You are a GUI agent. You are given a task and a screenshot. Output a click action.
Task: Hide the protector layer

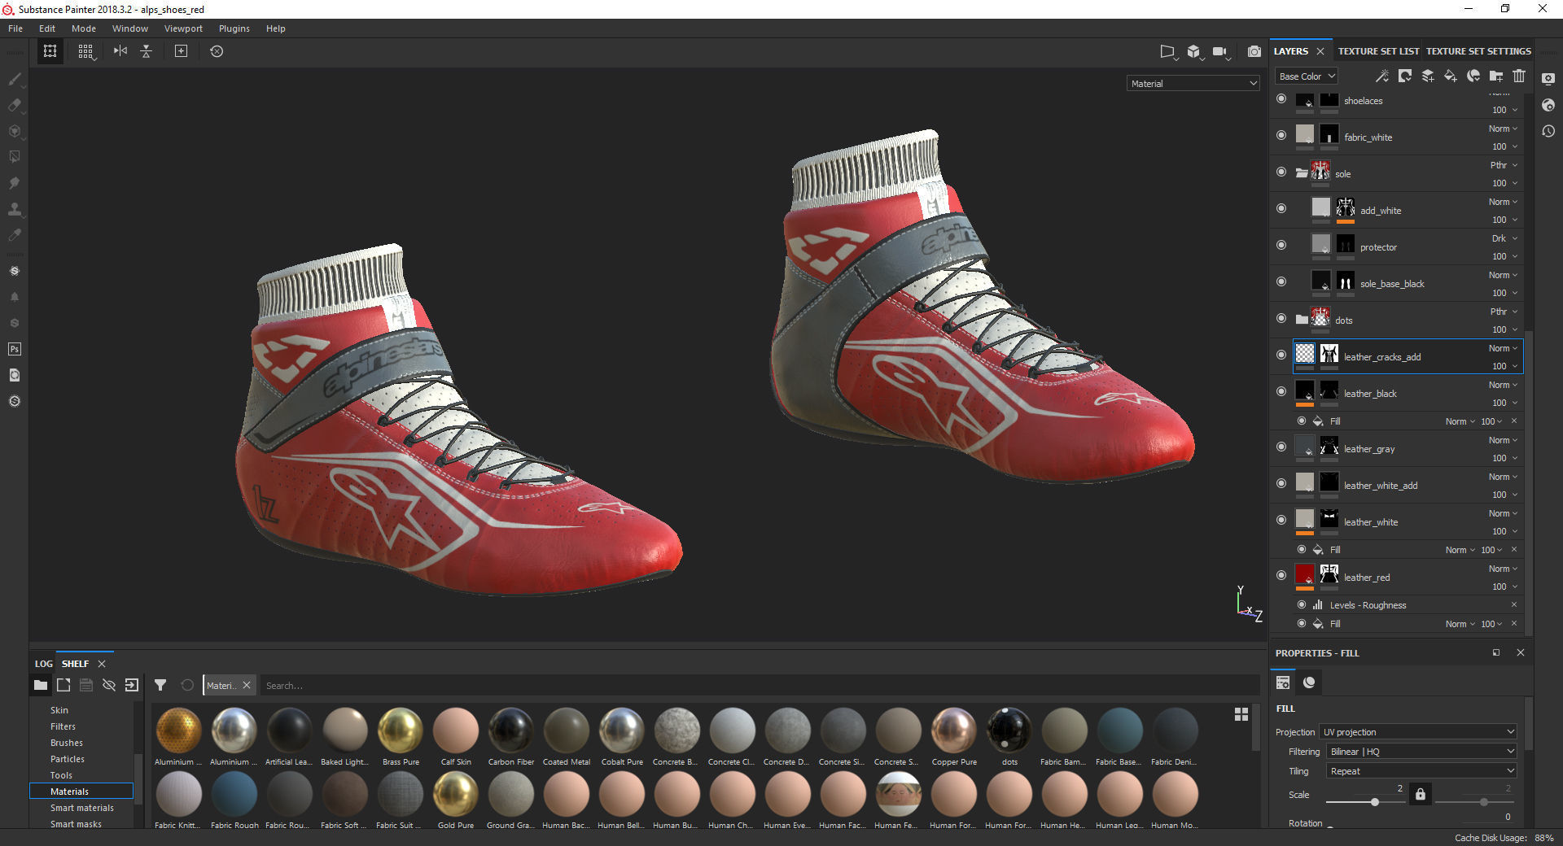coord(1281,245)
